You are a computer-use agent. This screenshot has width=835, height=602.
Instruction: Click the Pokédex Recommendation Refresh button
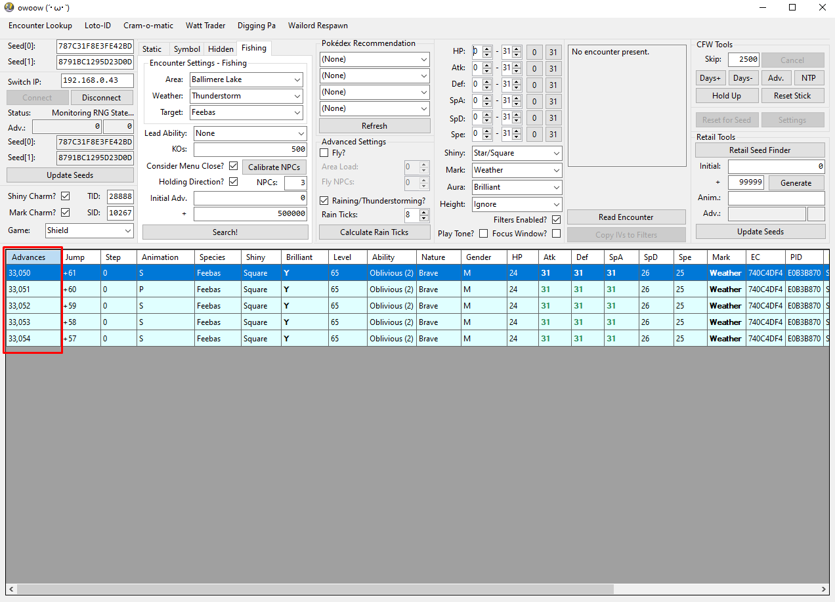pos(375,126)
